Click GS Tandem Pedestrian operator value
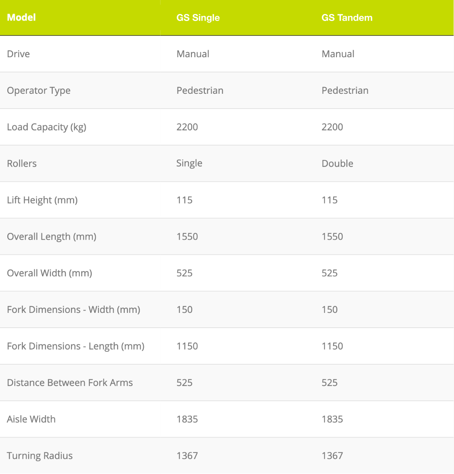The width and height of the screenshot is (454, 474). coord(345,91)
